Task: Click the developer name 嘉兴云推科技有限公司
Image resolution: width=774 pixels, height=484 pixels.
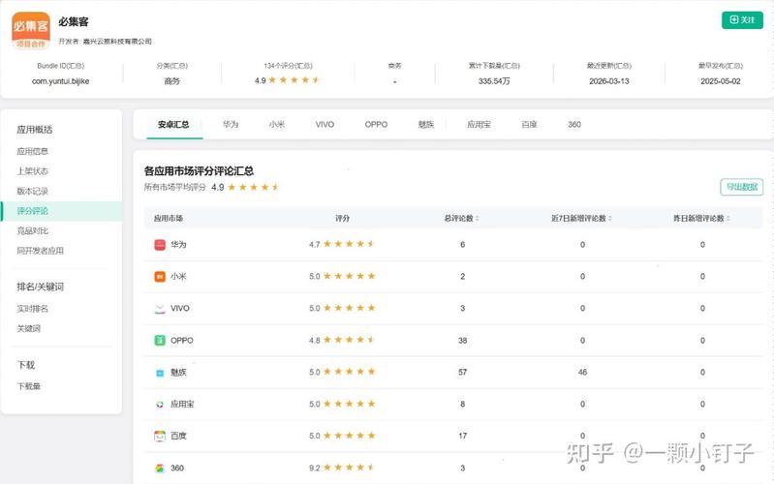Action: (x=117, y=42)
